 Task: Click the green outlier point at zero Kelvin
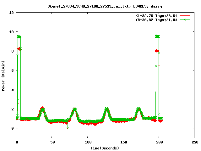click(68, 128)
